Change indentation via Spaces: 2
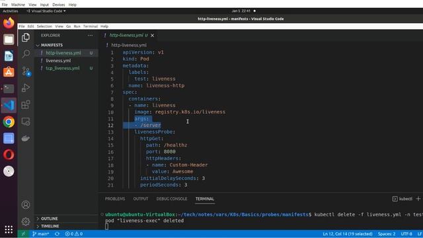This screenshot has width=423, height=238. (x=387, y=234)
